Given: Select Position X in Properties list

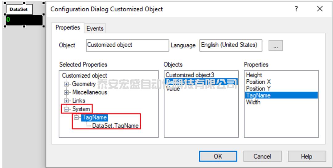Looking at the screenshot, I should 258,82.
